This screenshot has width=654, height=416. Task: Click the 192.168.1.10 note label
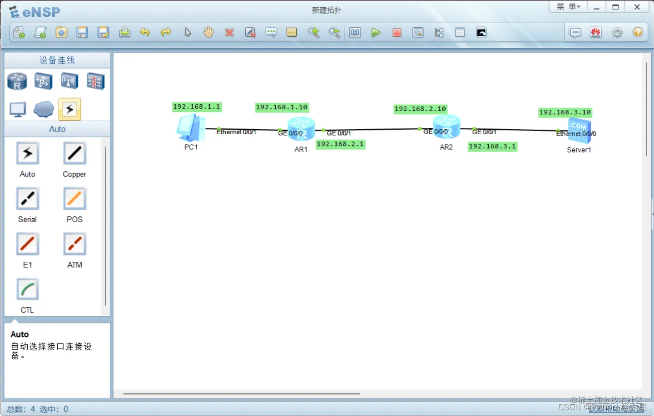click(x=282, y=107)
